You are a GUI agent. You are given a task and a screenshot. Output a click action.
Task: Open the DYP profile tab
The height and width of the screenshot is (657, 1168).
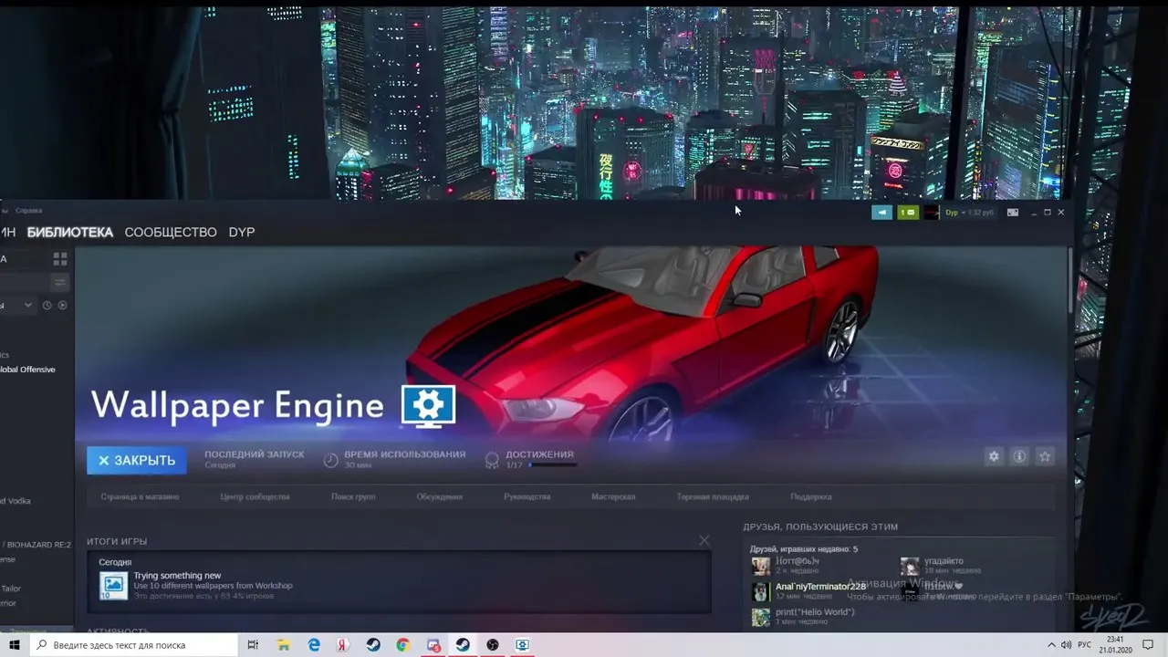pos(242,232)
